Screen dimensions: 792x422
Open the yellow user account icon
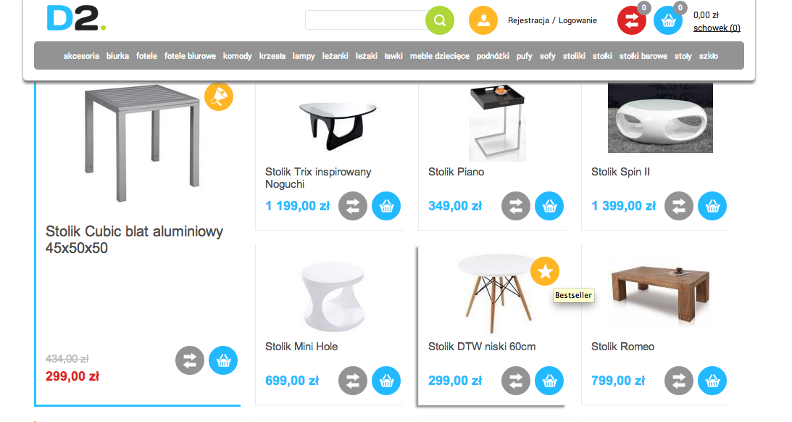tap(483, 20)
